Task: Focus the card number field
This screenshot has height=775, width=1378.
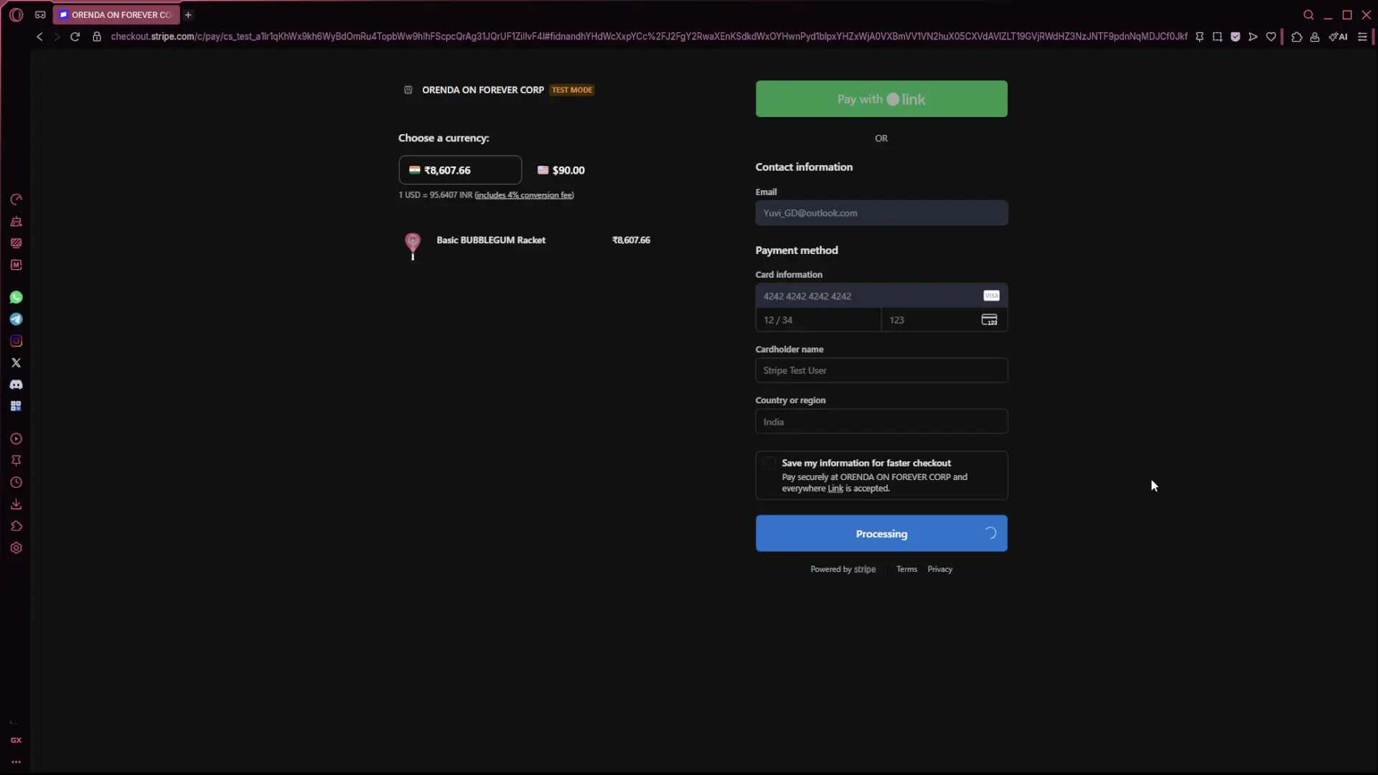Action: (881, 296)
